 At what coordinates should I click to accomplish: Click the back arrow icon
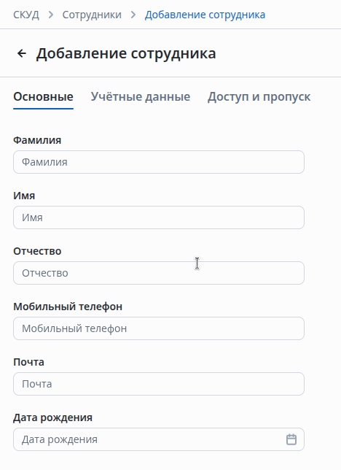22,53
